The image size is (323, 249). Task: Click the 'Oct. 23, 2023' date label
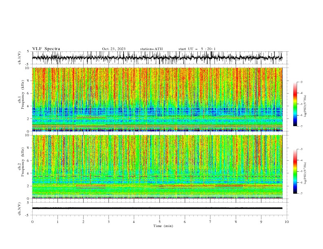(114, 49)
